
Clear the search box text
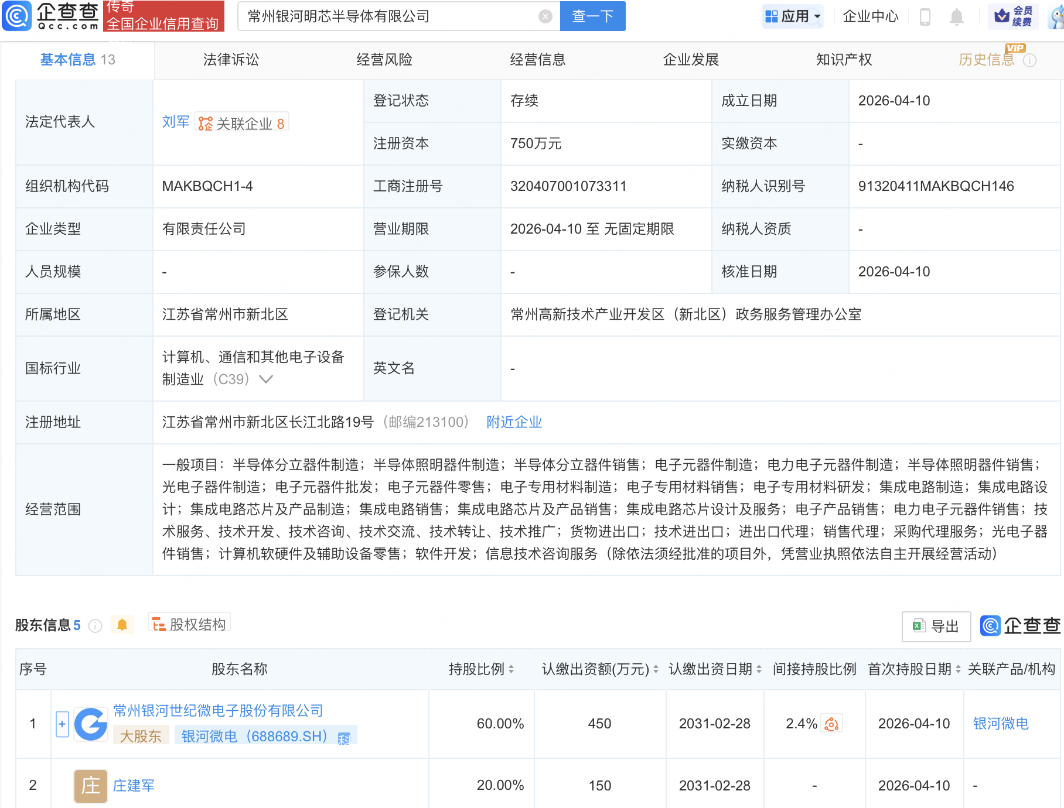coord(545,16)
